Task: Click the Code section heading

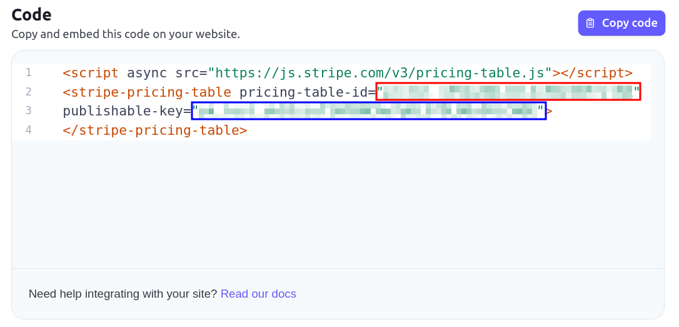Action: point(32,15)
